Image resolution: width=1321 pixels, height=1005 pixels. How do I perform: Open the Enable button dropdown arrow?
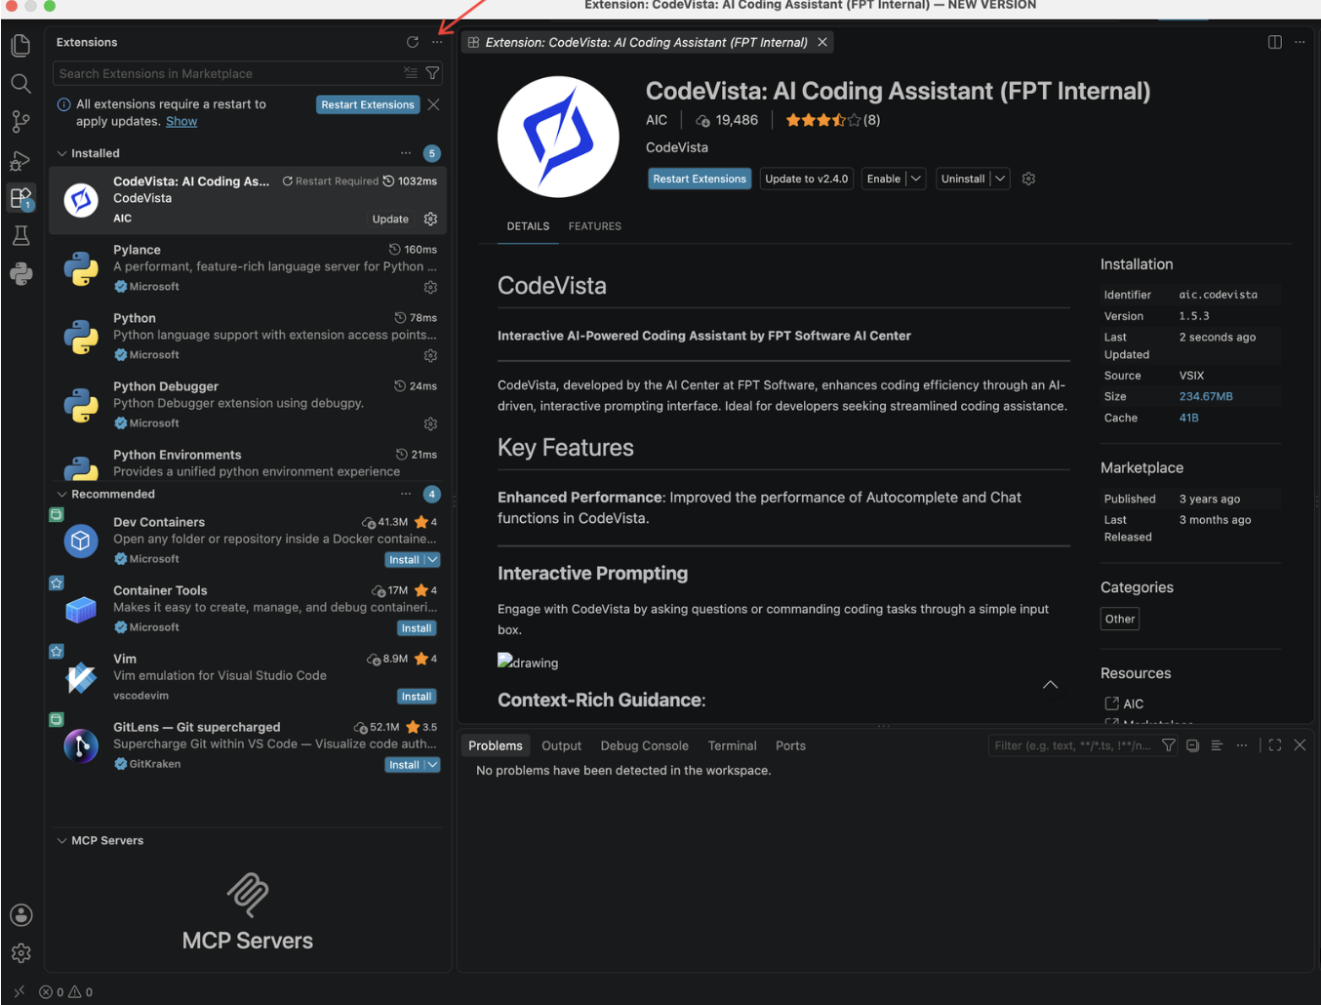click(916, 179)
